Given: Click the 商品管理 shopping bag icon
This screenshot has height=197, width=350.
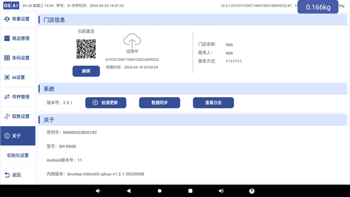Looking at the screenshot, I should tap(7, 38).
